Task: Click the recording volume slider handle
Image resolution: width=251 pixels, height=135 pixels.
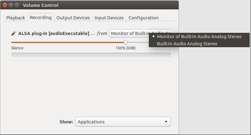Action: (x=126, y=42)
